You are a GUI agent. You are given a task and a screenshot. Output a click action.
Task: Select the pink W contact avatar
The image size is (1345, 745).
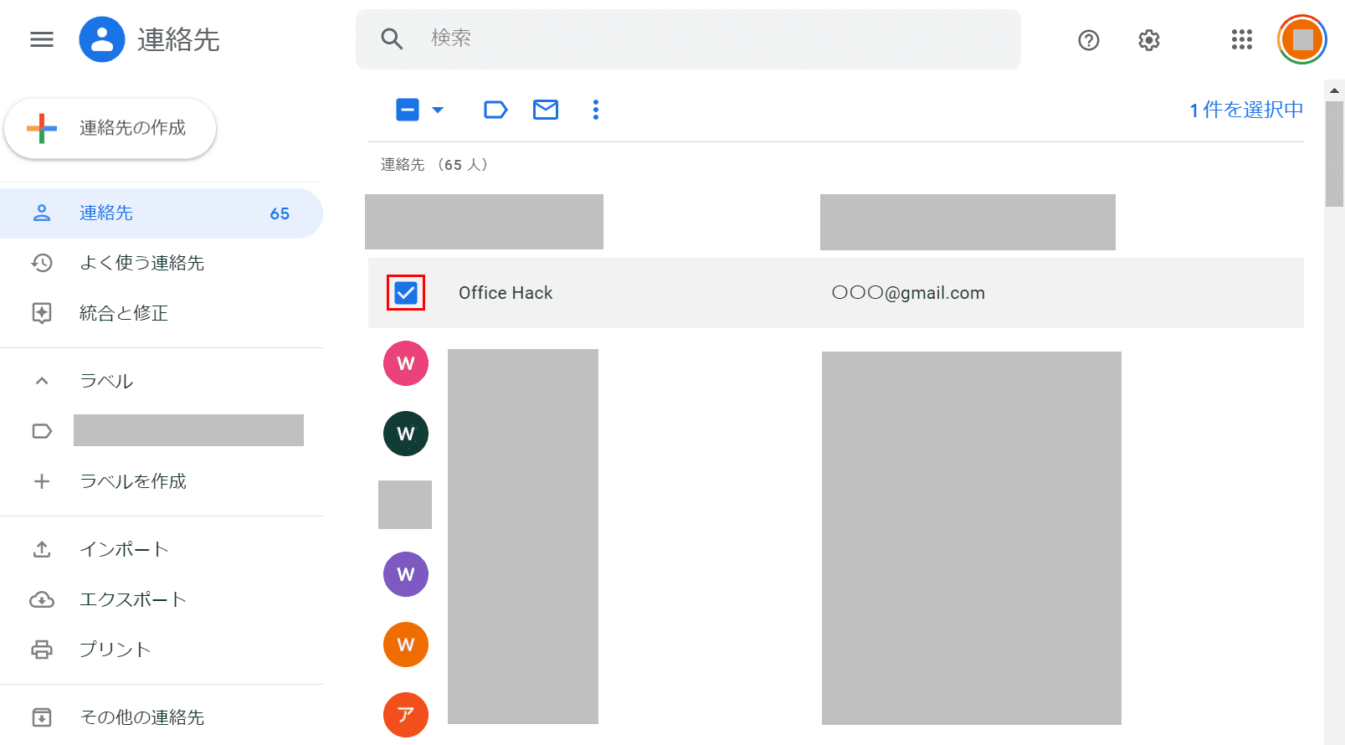406,363
